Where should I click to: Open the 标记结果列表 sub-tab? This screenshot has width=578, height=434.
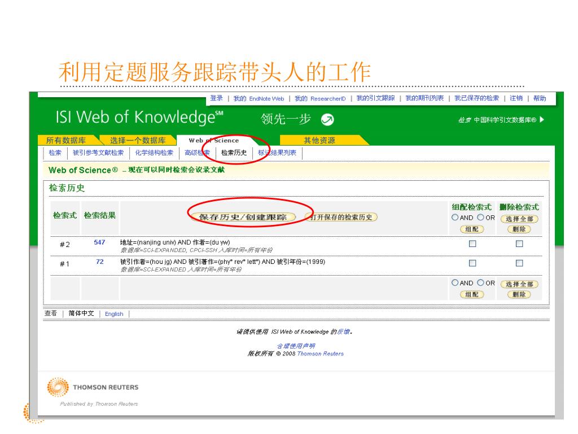pyautogui.click(x=277, y=153)
